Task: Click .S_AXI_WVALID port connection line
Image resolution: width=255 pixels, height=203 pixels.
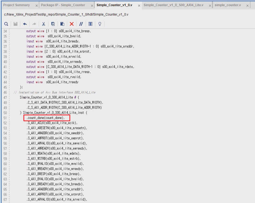Action: [55, 164]
